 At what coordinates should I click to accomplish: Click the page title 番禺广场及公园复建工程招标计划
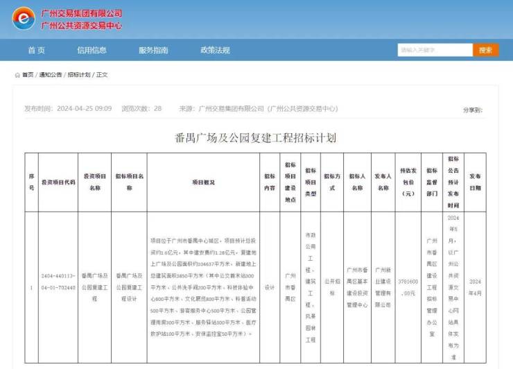point(256,138)
